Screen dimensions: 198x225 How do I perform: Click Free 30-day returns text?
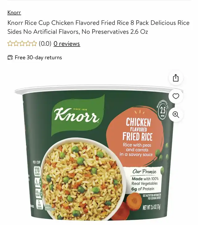click(x=38, y=58)
